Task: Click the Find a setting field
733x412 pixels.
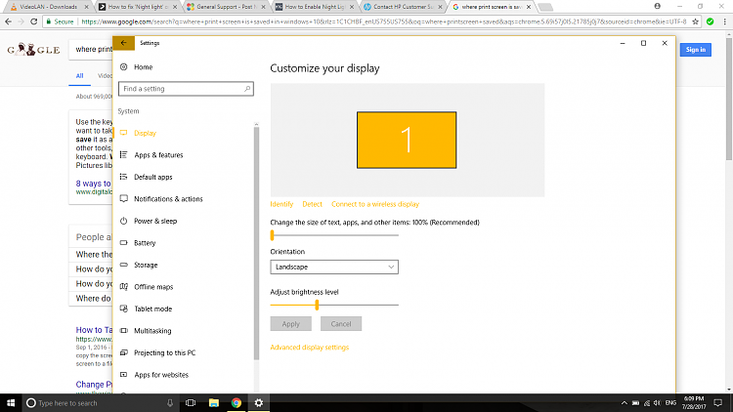Action: click(x=186, y=88)
